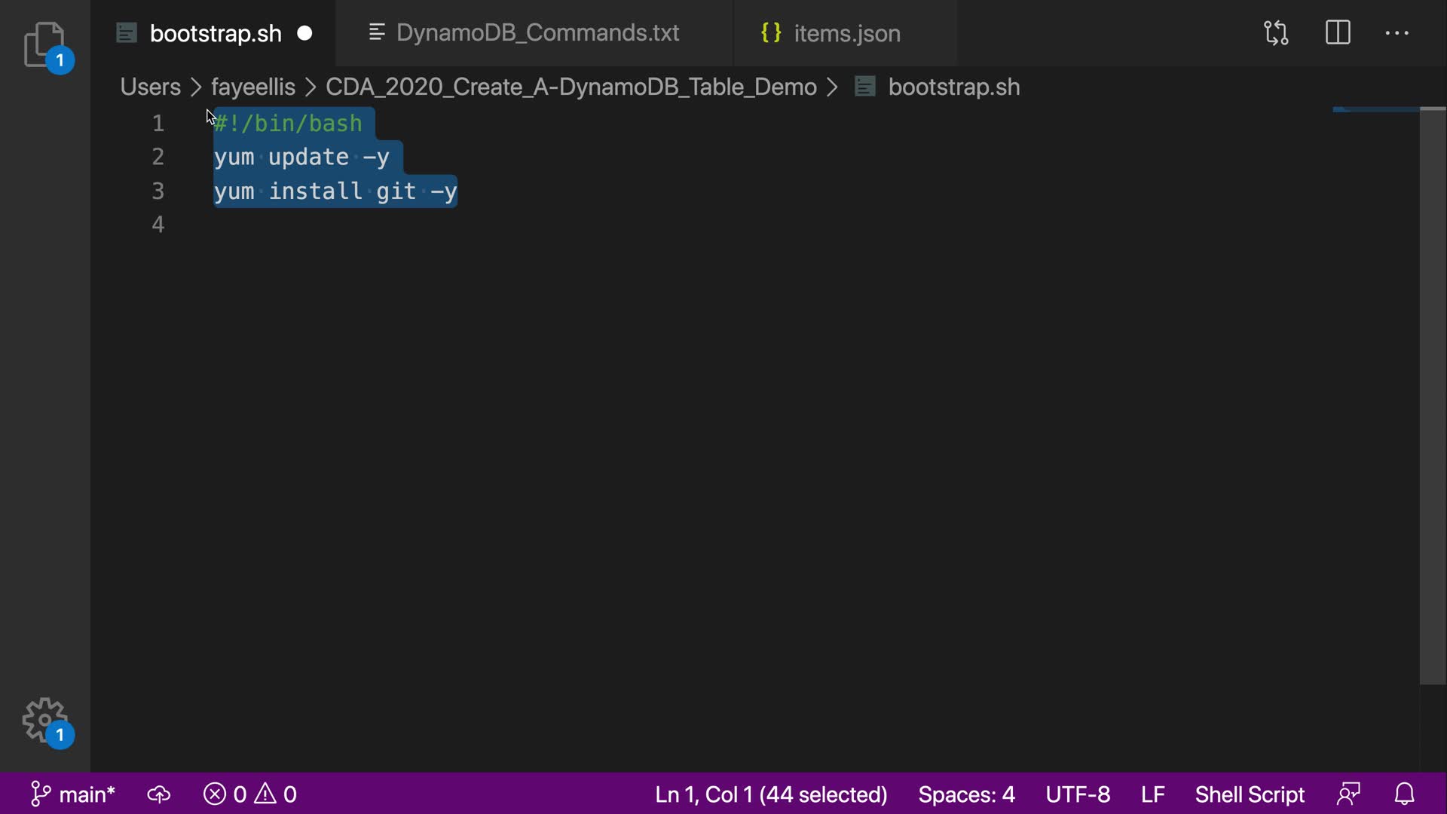The image size is (1447, 814).
Task: Open notifications bell in status bar
Action: (x=1404, y=794)
